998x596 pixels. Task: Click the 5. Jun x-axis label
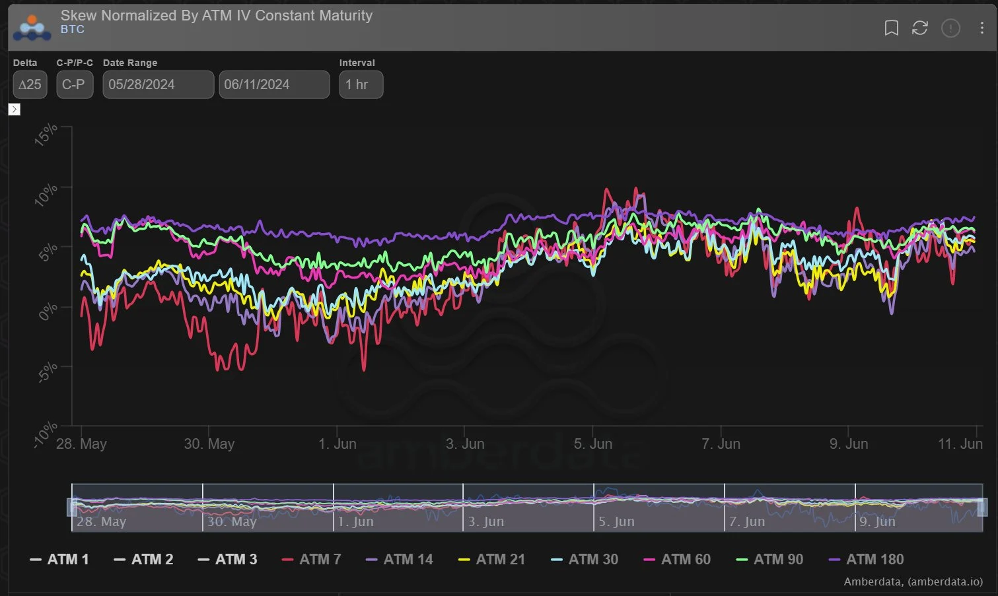point(593,444)
